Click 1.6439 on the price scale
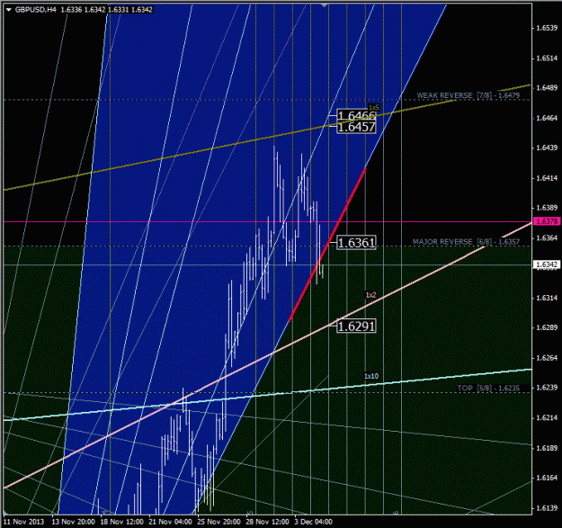Screen dimensions: 562x528 click(547, 148)
